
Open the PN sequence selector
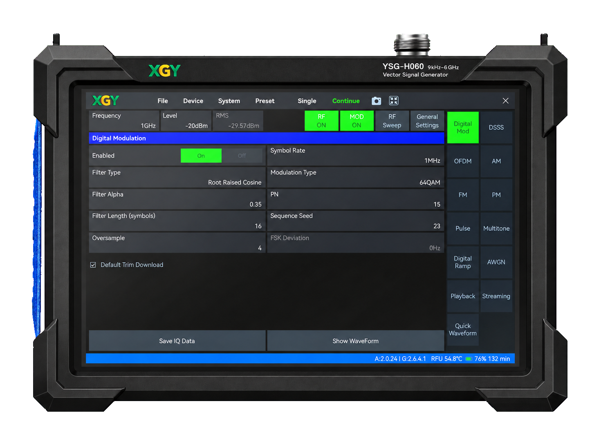coord(355,199)
